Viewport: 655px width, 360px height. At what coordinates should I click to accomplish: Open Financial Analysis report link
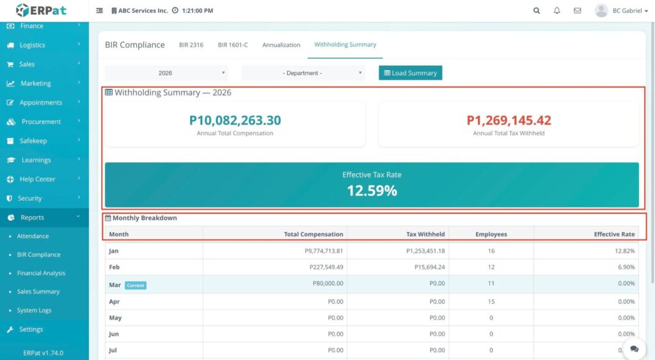pyautogui.click(x=41, y=273)
